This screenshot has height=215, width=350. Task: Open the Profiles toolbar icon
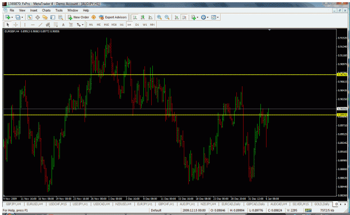click(x=17, y=17)
